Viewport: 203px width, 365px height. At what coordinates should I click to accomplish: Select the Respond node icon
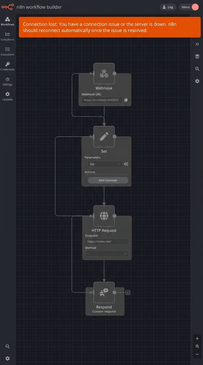tap(104, 292)
